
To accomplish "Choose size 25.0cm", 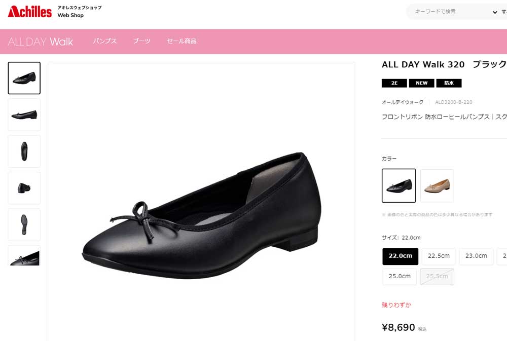I will [x=399, y=277].
